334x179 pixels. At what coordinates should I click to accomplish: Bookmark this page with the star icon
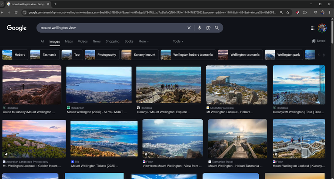pyautogui.click(x=287, y=13)
